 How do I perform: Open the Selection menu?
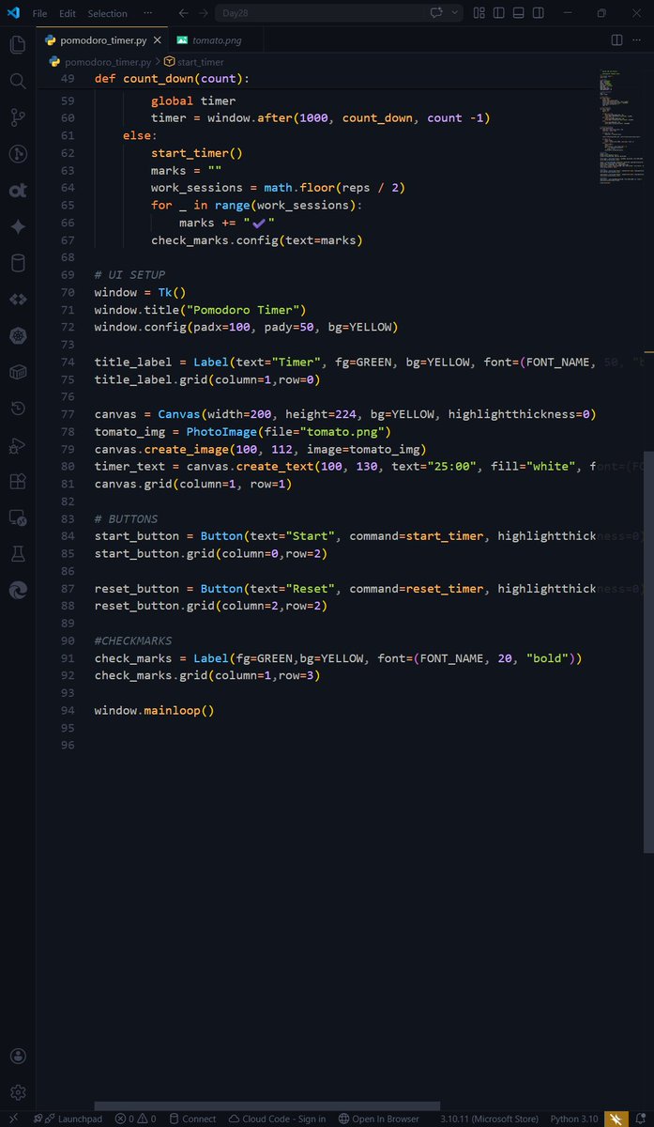coord(107,13)
